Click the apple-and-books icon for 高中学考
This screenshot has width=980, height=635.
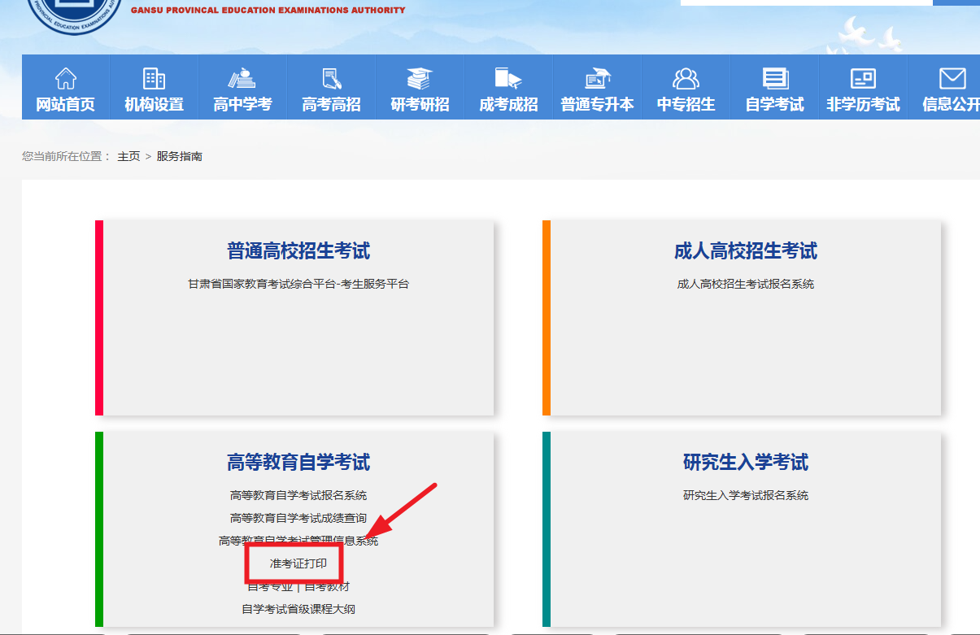(x=242, y=78)
